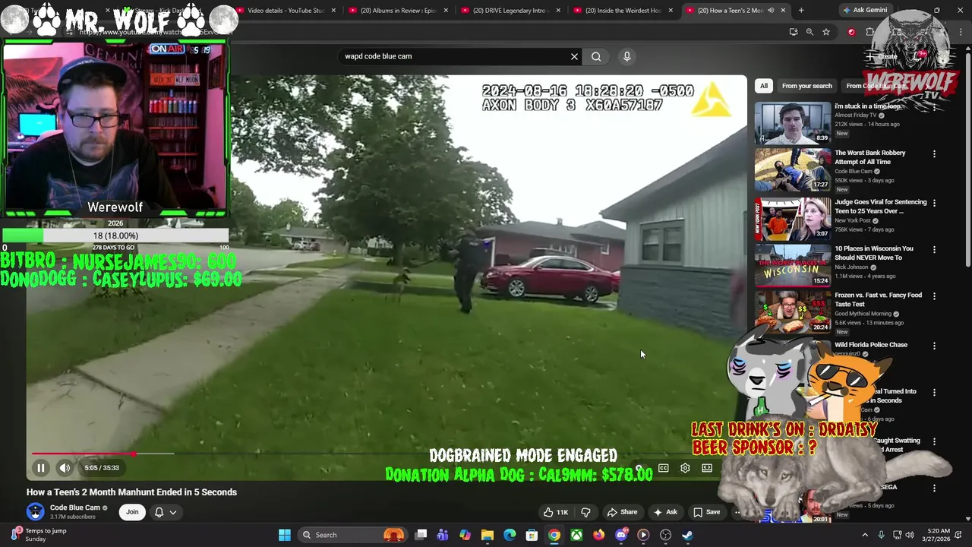Open the Share dialog
The image size is (972, 547).
(622, 512)
